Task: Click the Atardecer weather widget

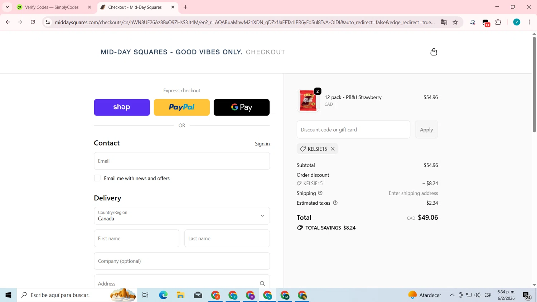Action: point(425,295)
